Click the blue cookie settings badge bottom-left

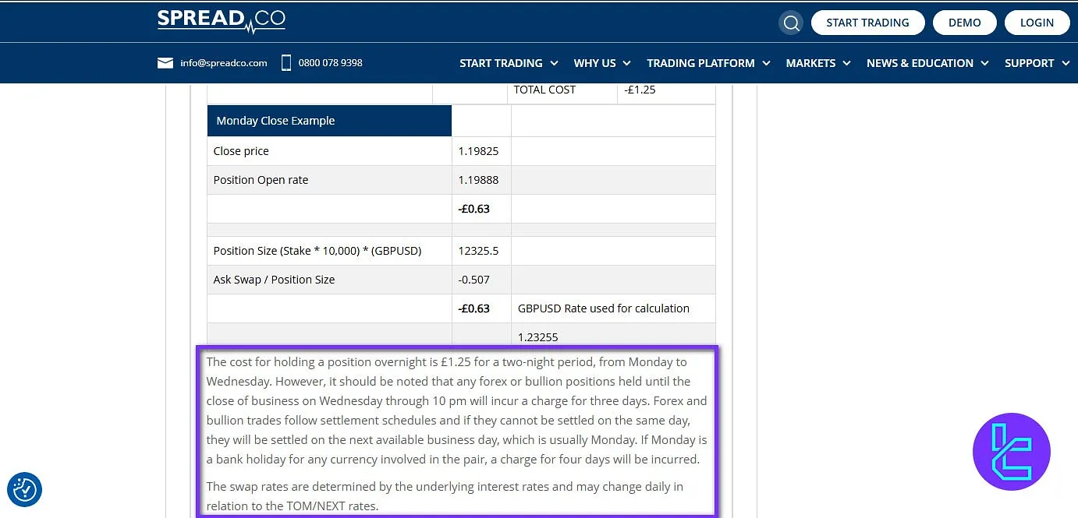point(24,490)
